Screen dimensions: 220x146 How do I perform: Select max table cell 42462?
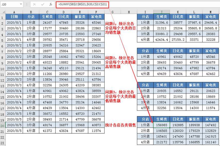[210, 74]
